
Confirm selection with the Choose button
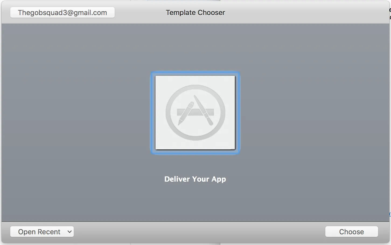tap(351, 232)
